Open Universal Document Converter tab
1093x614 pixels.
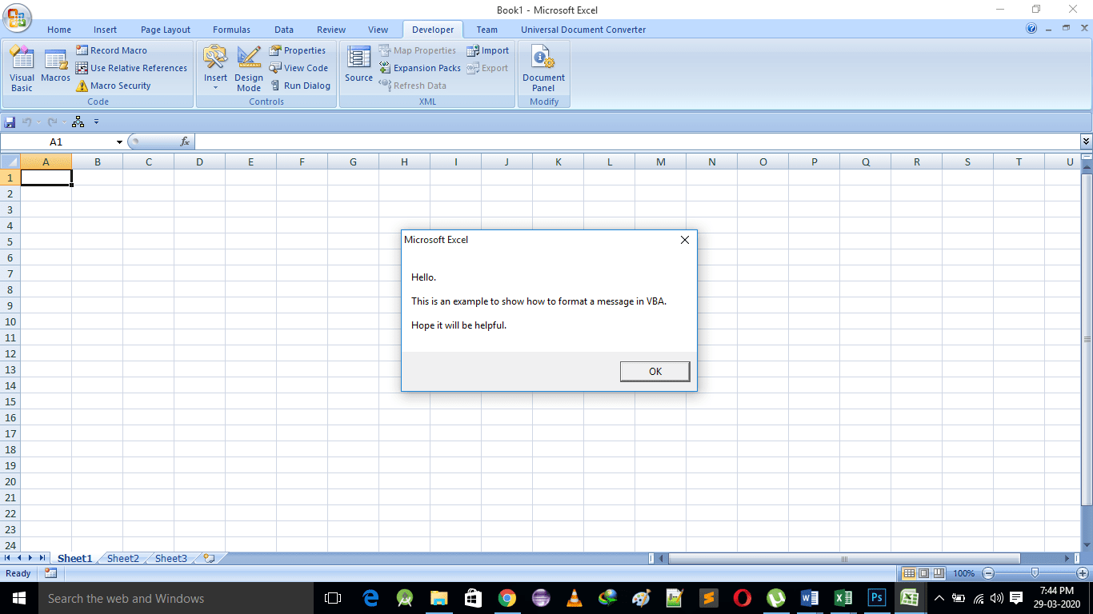[x=583, y=30]
